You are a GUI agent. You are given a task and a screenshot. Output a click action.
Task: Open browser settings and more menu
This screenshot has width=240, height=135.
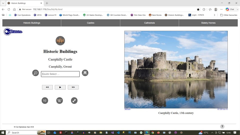221,9
